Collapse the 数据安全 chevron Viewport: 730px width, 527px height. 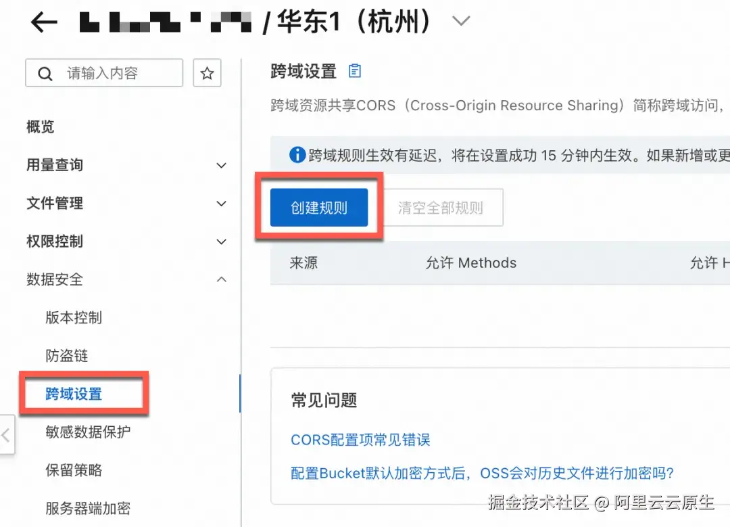222,279
